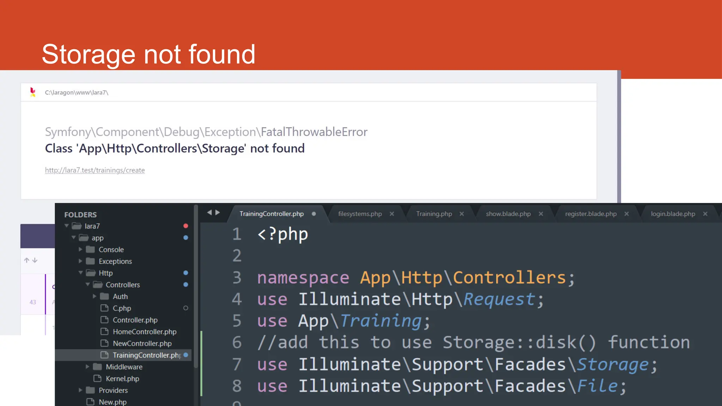The image size is (722, 406).
Task: Close the login.blade.php tab
Action: click(x=705, y=214)
